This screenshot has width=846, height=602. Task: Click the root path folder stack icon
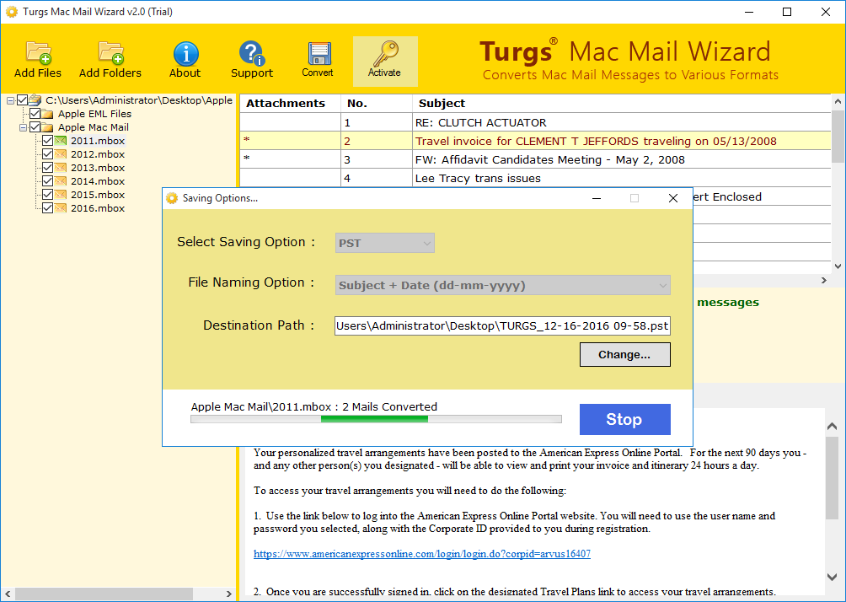point(35,99)
